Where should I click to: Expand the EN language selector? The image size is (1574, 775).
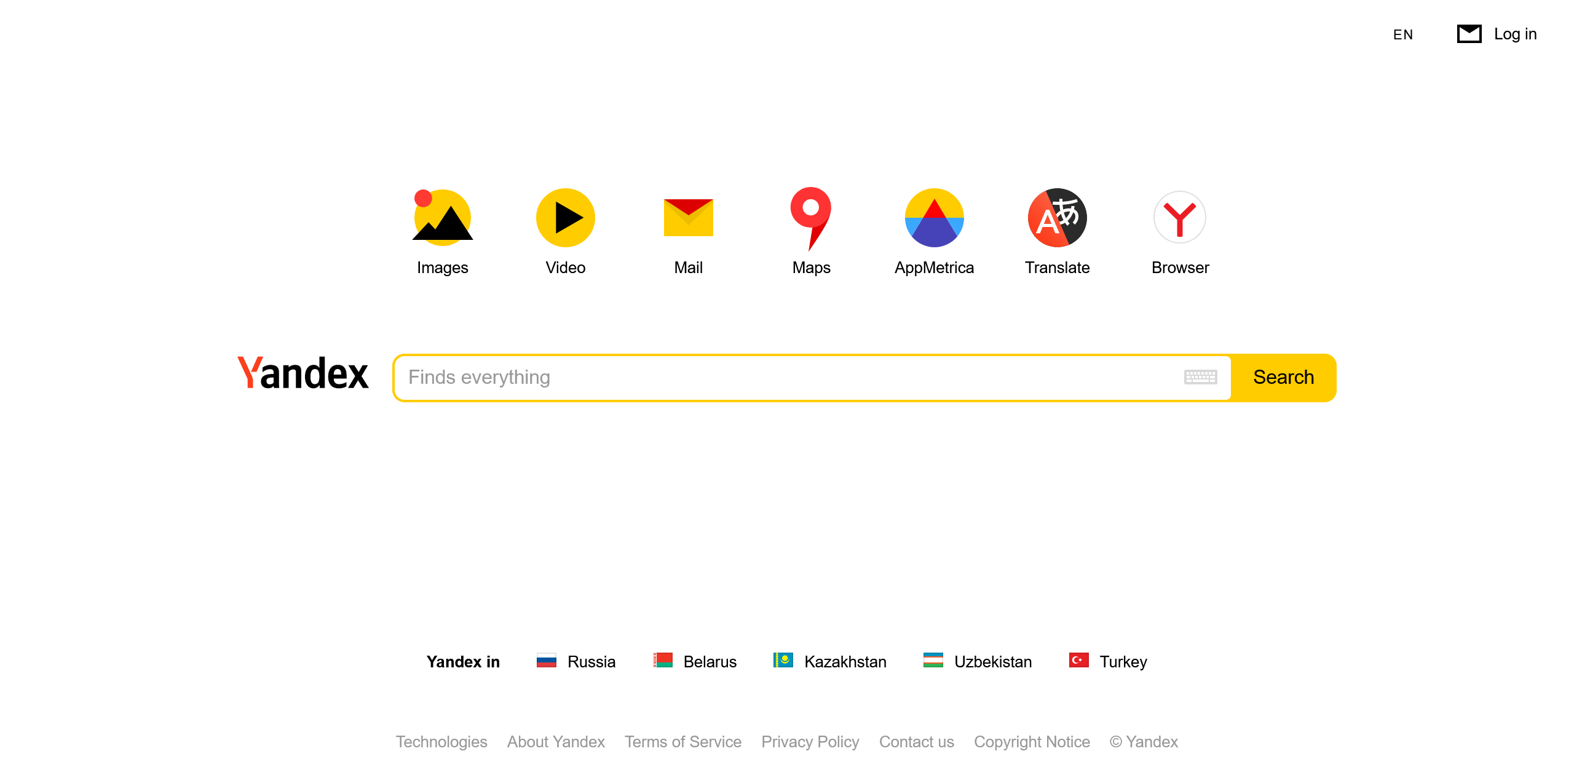[x=1403, y=34]
